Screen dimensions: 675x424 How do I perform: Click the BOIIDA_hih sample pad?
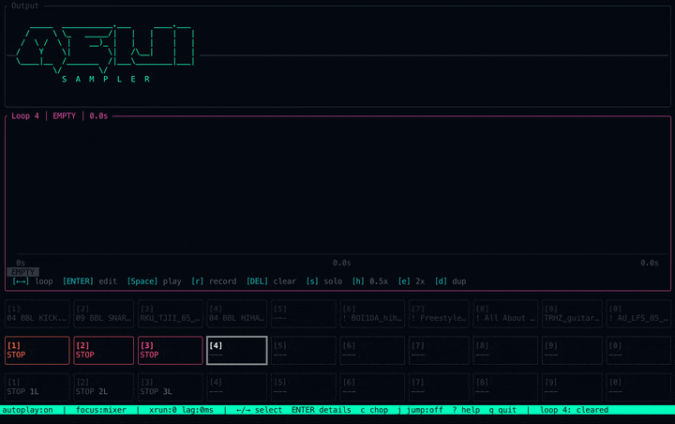[x=372, y=313]
